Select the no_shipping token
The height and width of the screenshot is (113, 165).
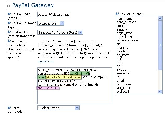[x=125, y=37]
